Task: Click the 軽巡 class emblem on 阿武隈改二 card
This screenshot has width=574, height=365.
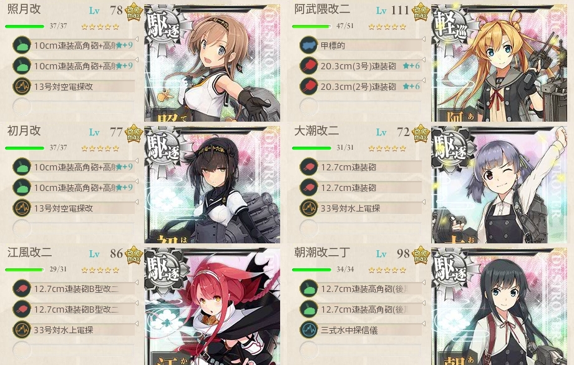Action: click(451, 26)
